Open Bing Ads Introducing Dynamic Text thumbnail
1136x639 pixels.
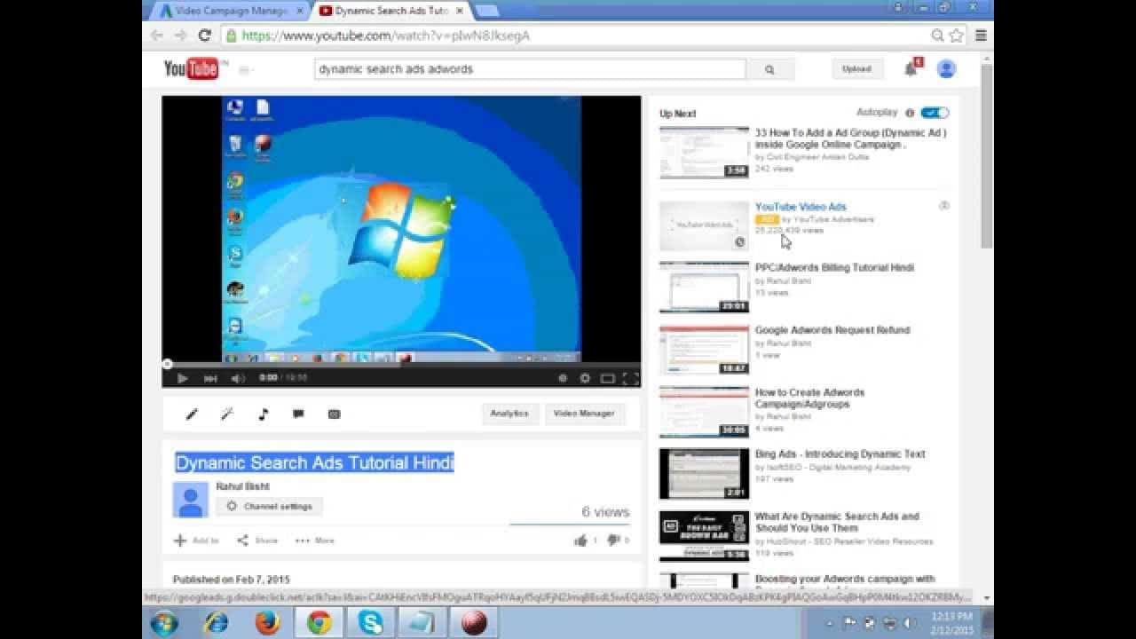(x=704, y=474)
